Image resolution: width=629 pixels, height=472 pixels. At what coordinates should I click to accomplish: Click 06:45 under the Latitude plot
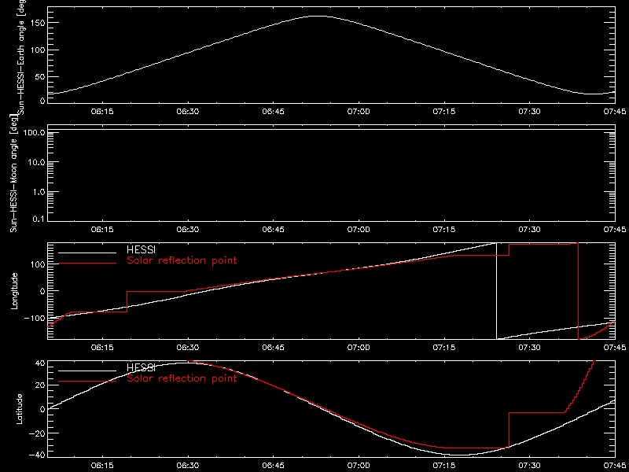[x=273, y=466]
